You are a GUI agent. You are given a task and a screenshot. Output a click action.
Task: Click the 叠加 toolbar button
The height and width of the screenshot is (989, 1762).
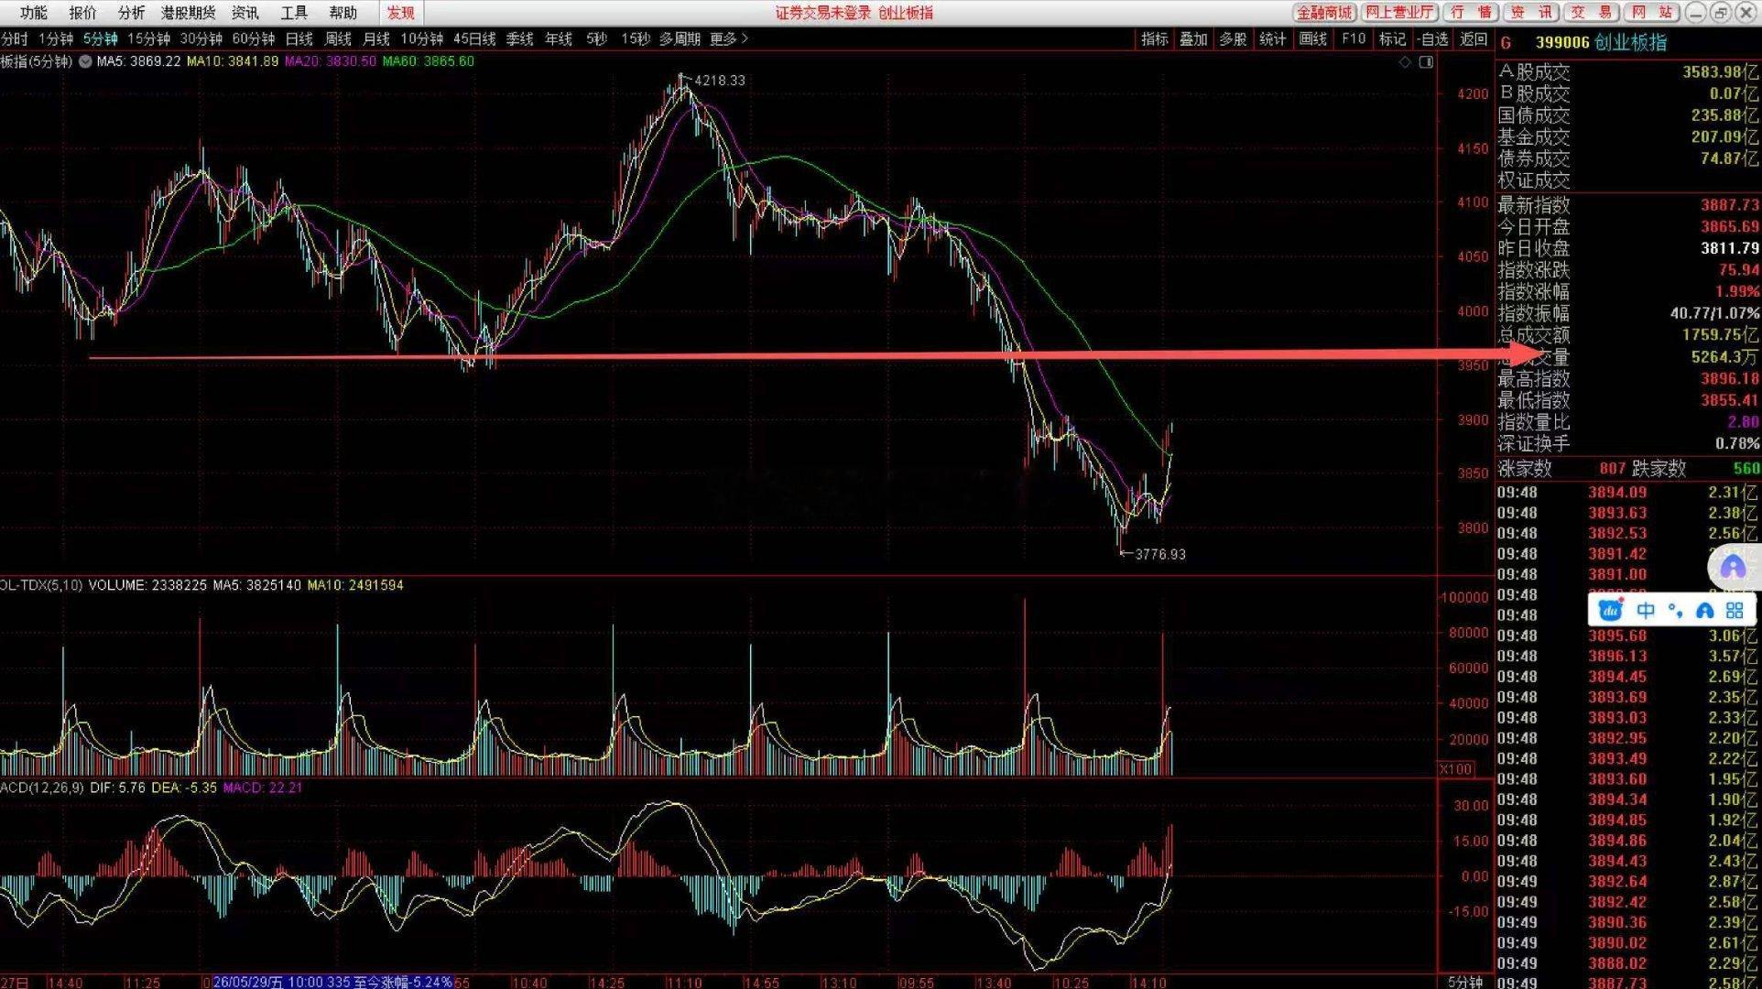coord(1193,39)
